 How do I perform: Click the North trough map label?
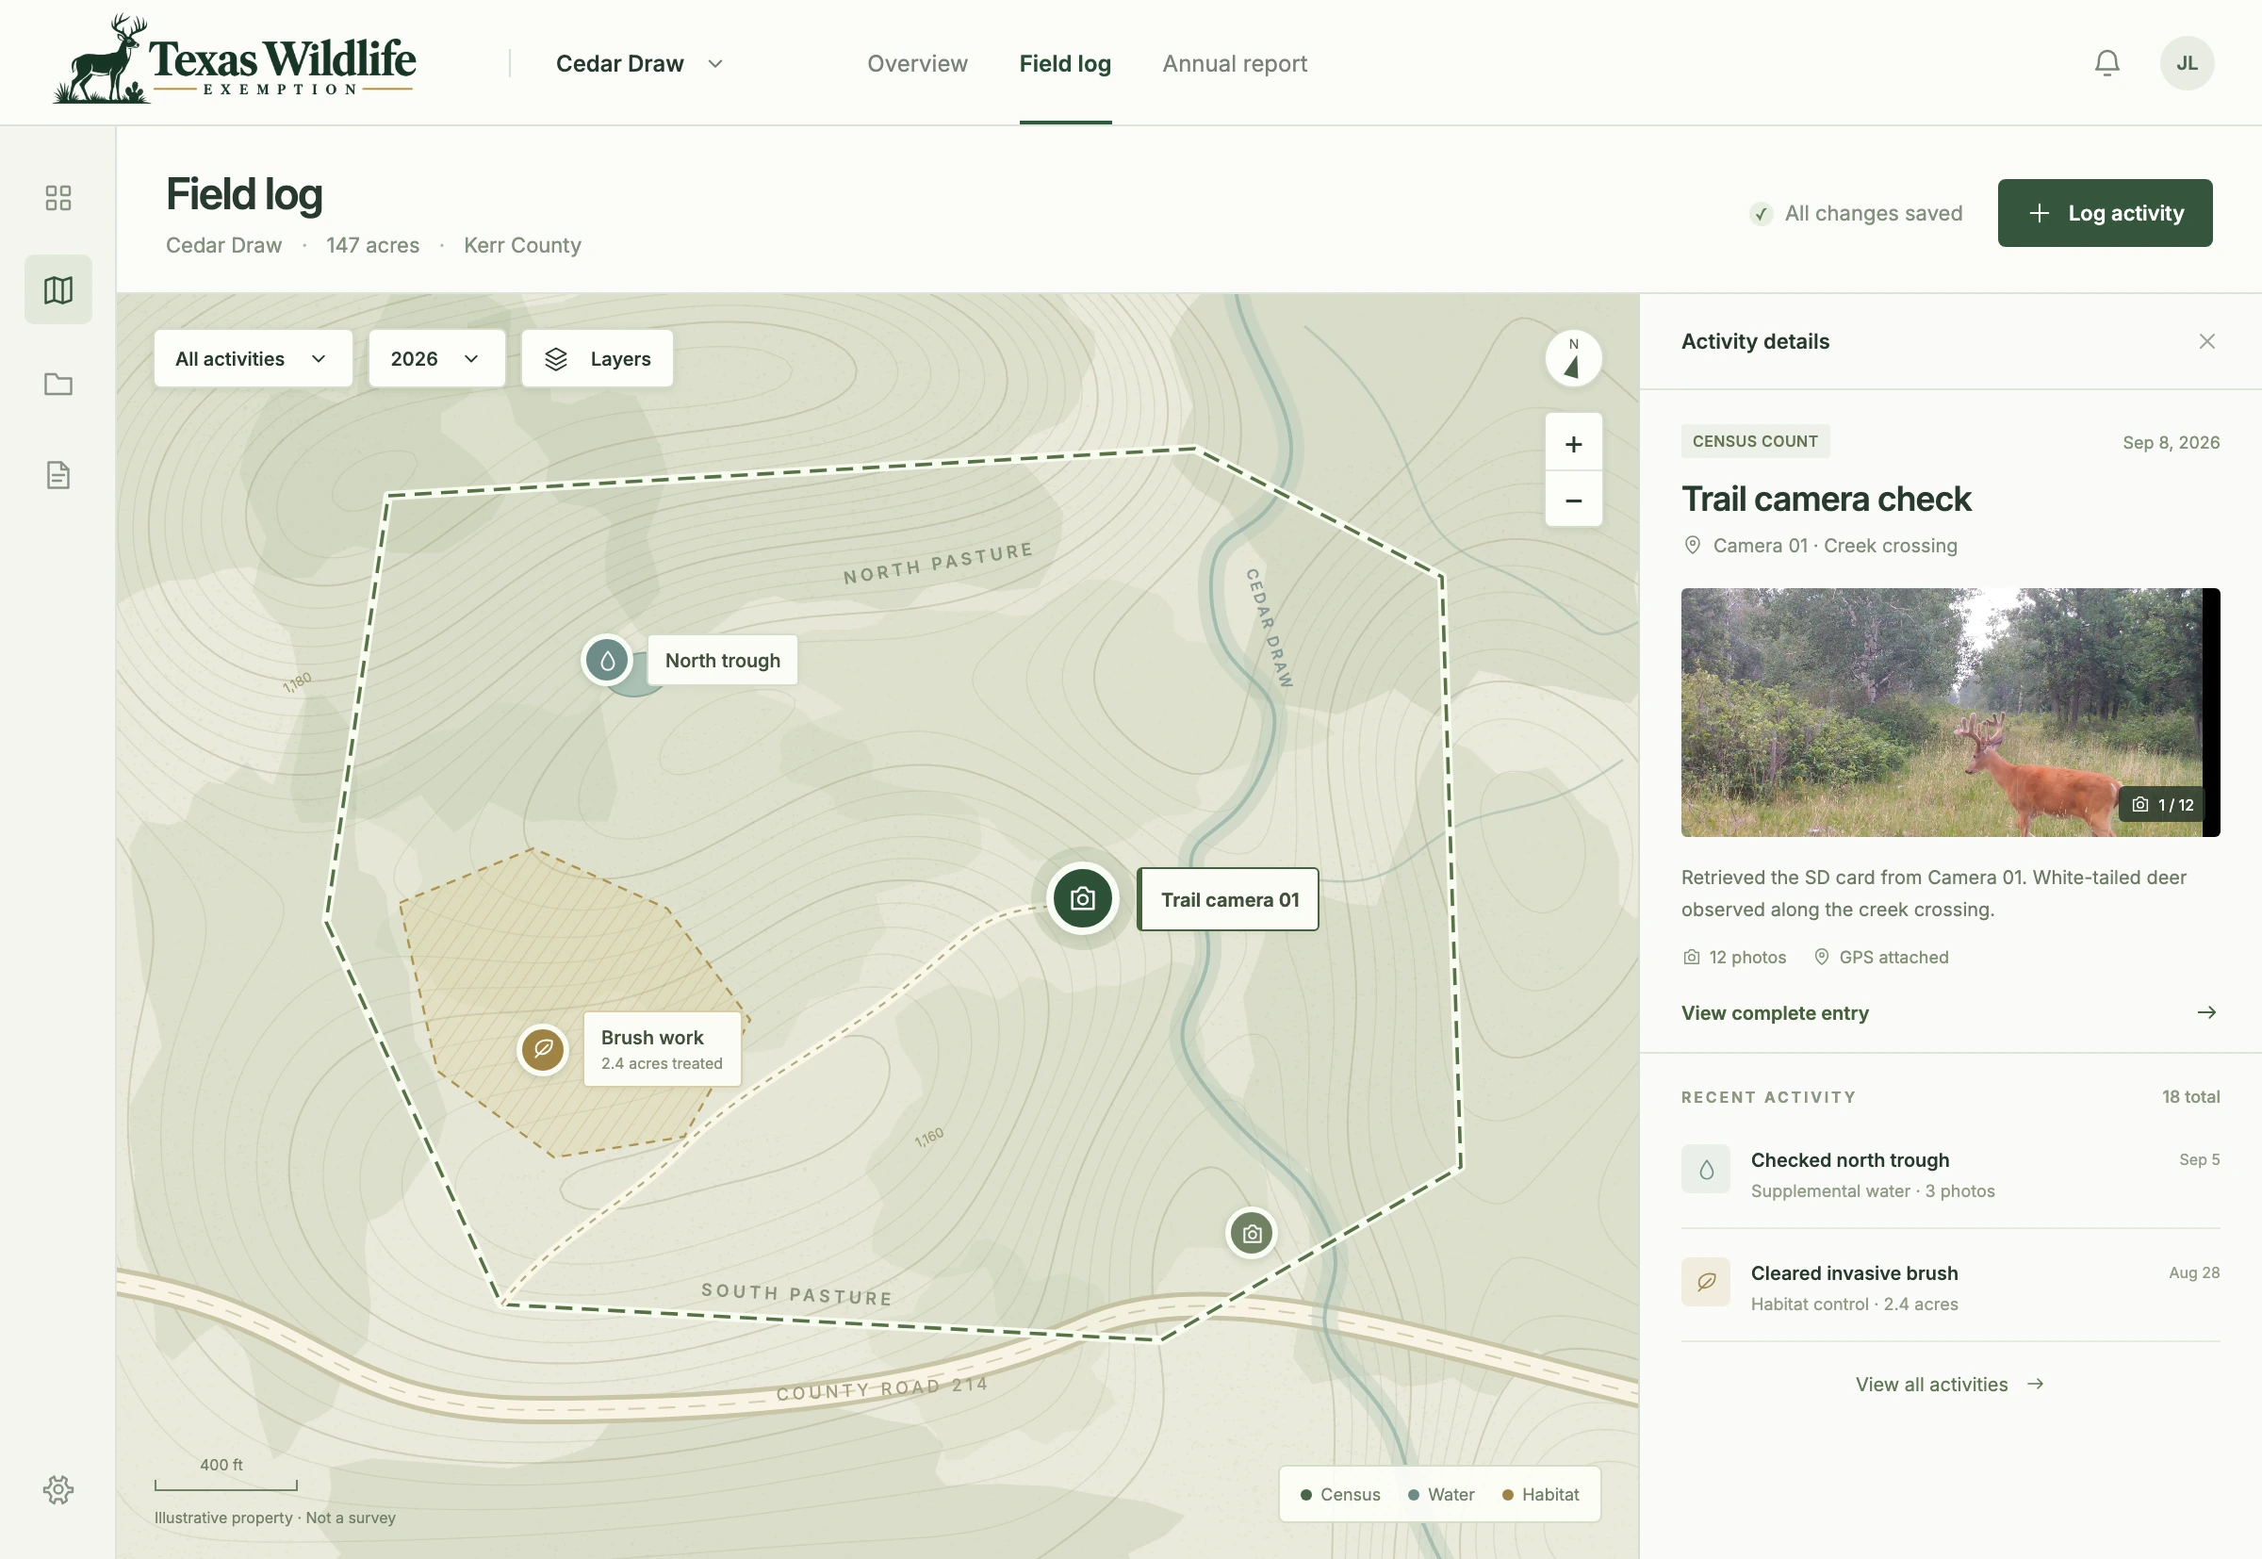click(x=722, y=661)
